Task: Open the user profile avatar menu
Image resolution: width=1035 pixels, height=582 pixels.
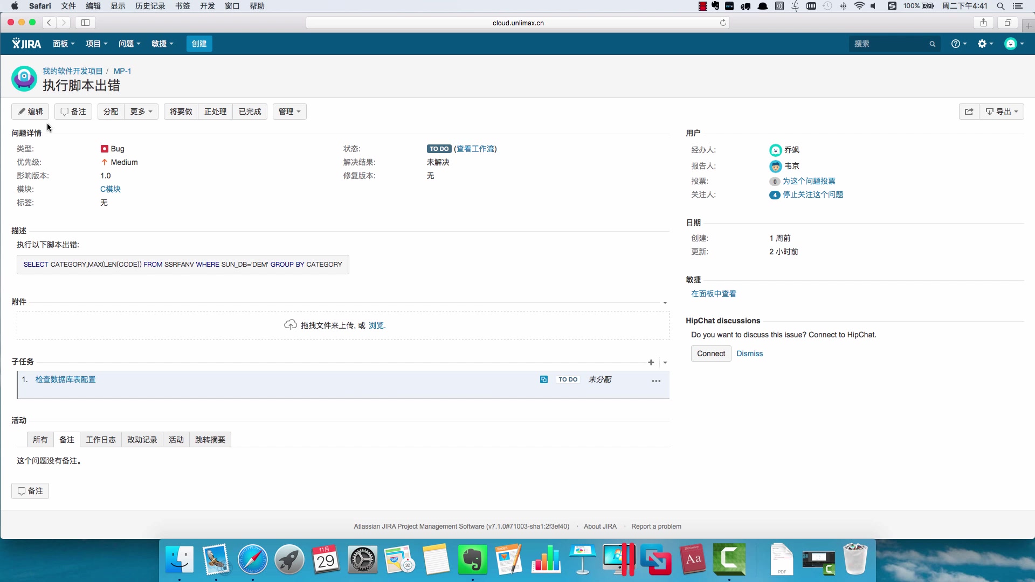Action: pos(1012,44)
